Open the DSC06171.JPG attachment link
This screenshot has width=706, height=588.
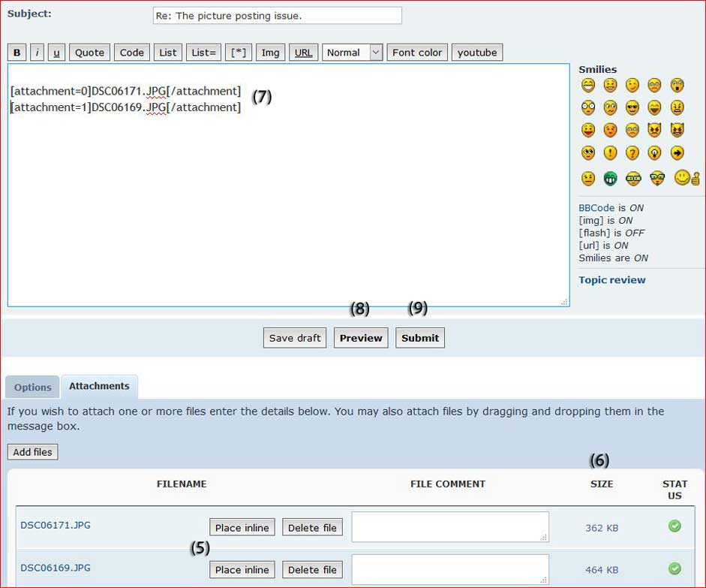tap(56, 525)
